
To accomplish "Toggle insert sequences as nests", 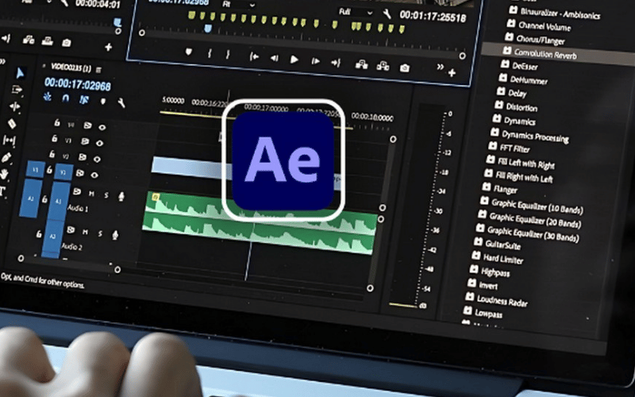I will click(48, 97).
